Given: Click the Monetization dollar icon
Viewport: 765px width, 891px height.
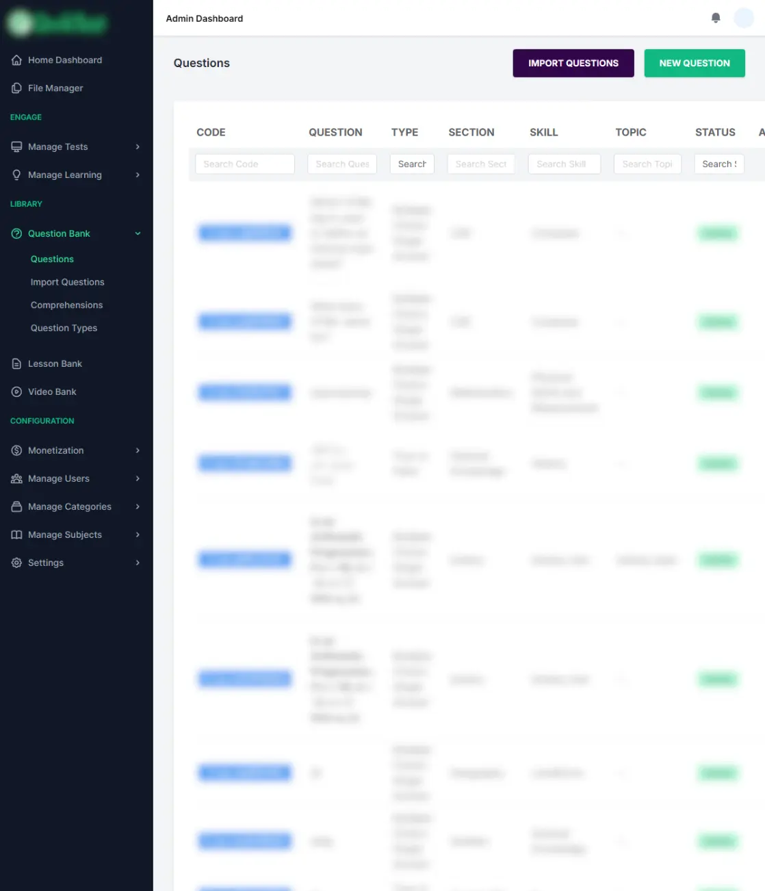Looking at the screenshot, I should (16, 451).
